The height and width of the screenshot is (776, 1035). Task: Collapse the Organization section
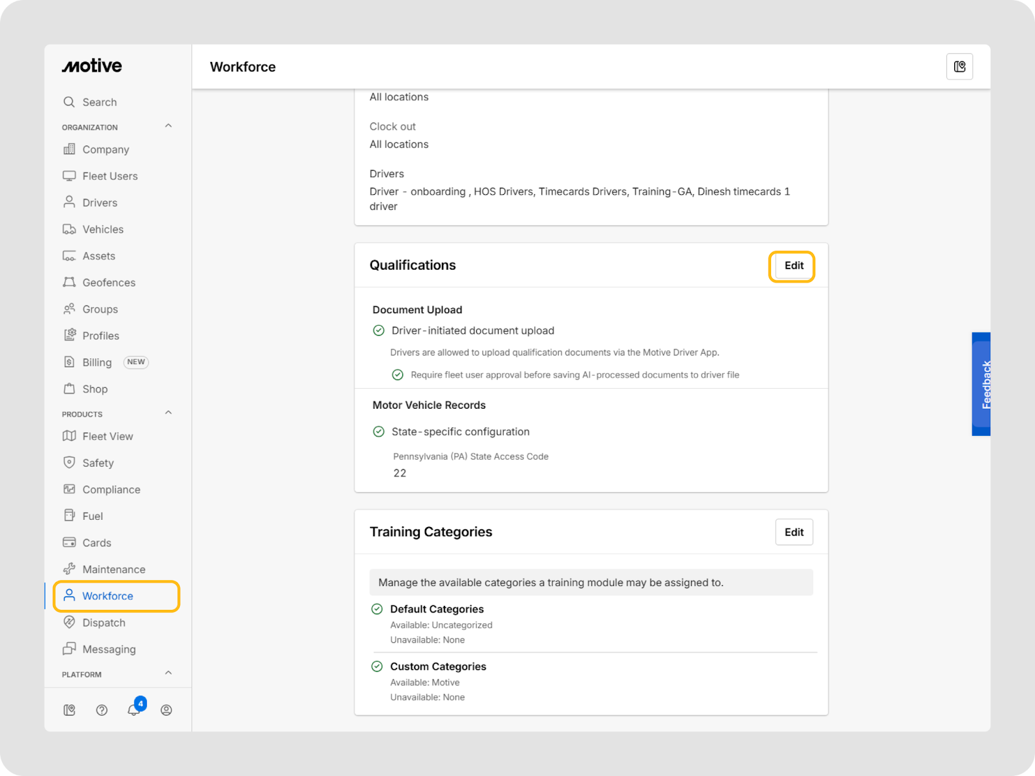click(x=168, y=126)
